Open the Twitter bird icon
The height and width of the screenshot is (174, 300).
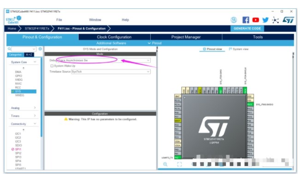(265, 20)
